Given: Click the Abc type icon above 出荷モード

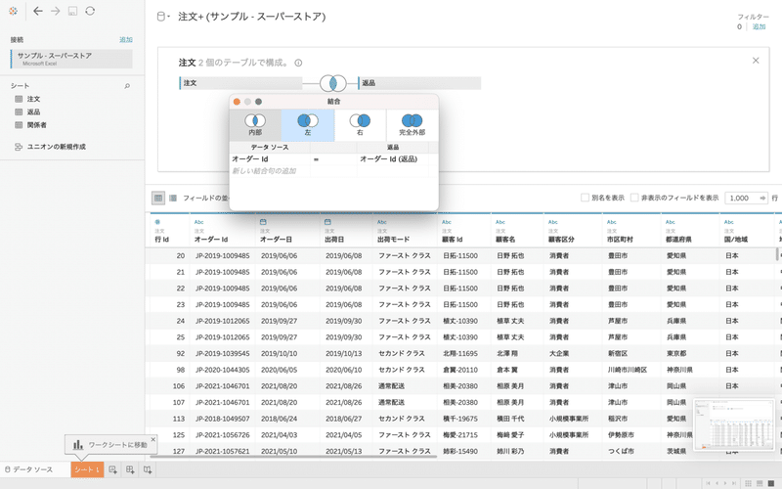Looking at the screenshot, I should [382, 222].
